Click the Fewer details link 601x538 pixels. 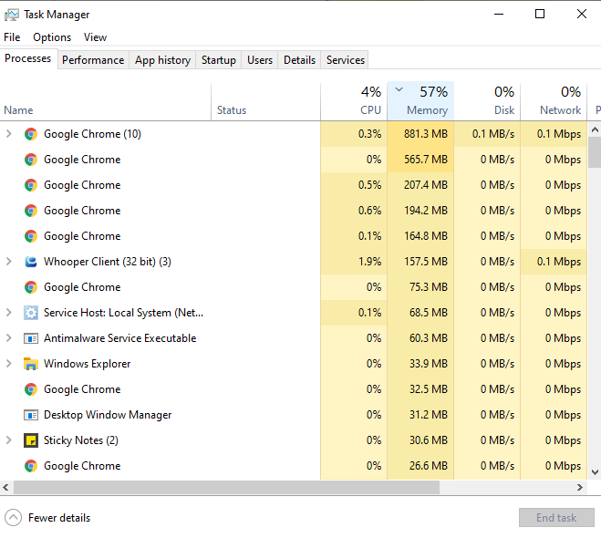[59, 518]
